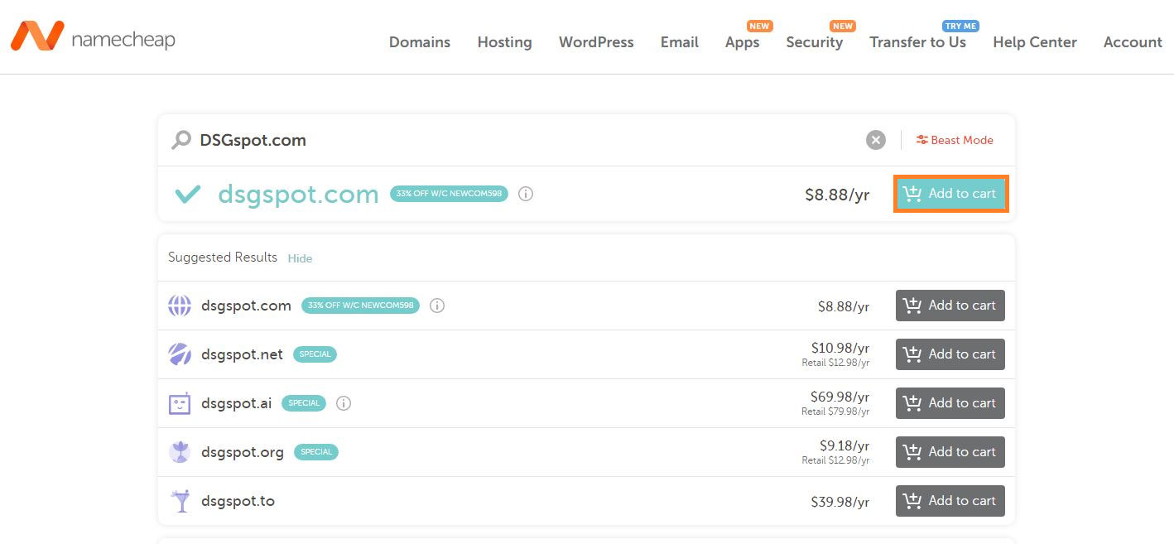The image size is (1174, 544).
Task: Click the TRY ME badge above Transfer to Us
Action: [x=960, y=26]
